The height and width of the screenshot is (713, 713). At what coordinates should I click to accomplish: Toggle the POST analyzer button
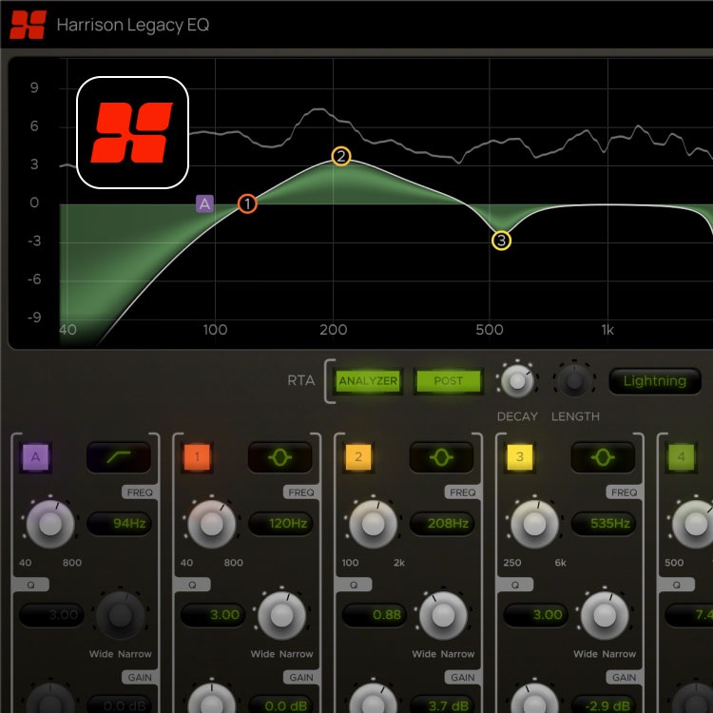point(448,381)
